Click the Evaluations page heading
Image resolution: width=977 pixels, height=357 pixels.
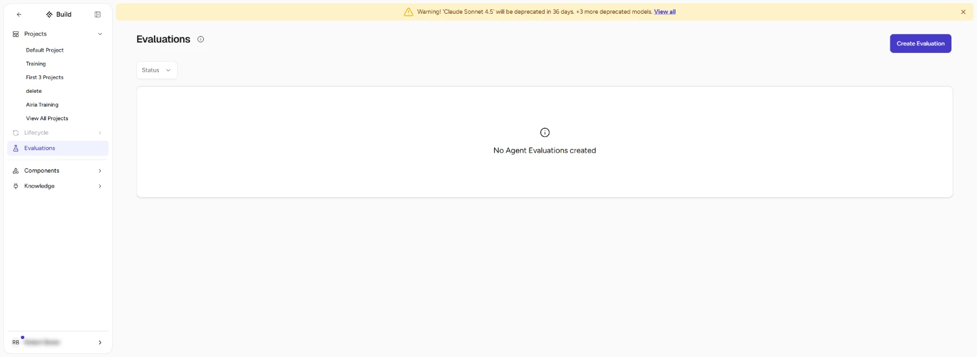(x=163, y=39)
